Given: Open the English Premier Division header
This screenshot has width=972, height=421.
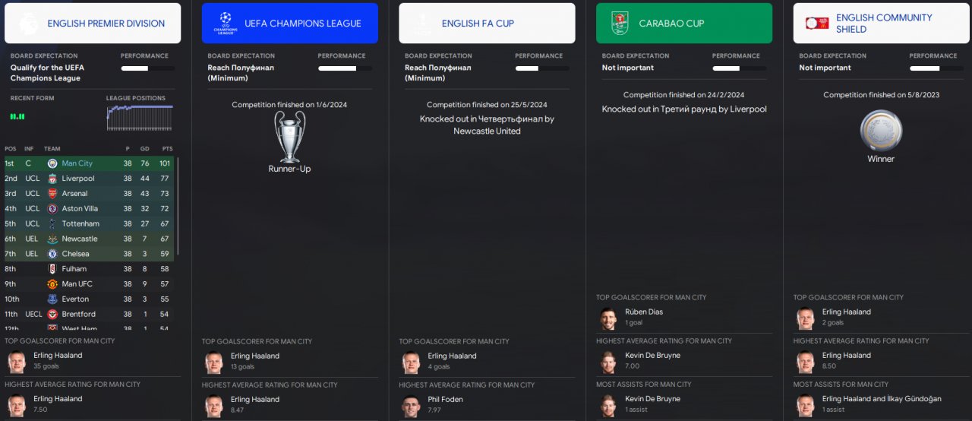Looking at the screenshot, I should (93, 23).
